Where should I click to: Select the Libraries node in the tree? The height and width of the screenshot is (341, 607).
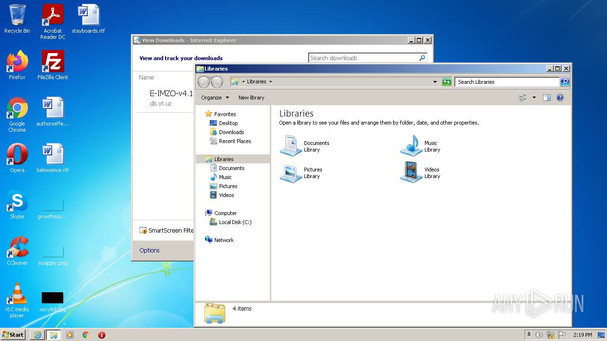[x=233, y=159]
